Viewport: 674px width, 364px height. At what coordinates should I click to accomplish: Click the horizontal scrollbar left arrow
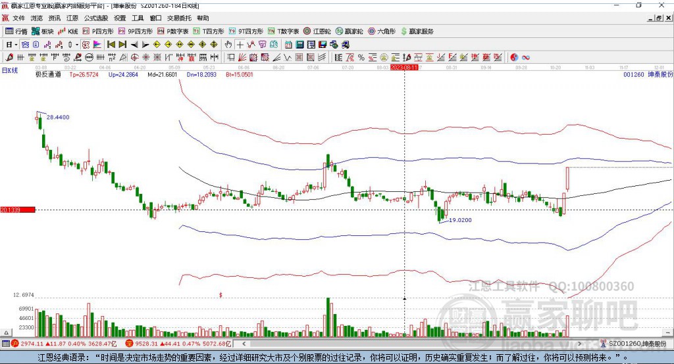pos(244,344)
